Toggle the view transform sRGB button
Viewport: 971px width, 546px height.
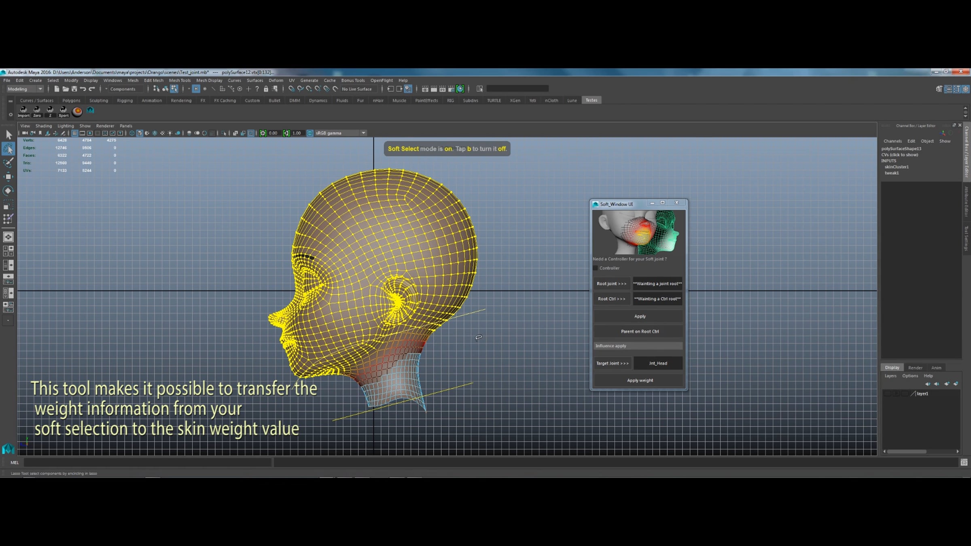coord(310,133)
